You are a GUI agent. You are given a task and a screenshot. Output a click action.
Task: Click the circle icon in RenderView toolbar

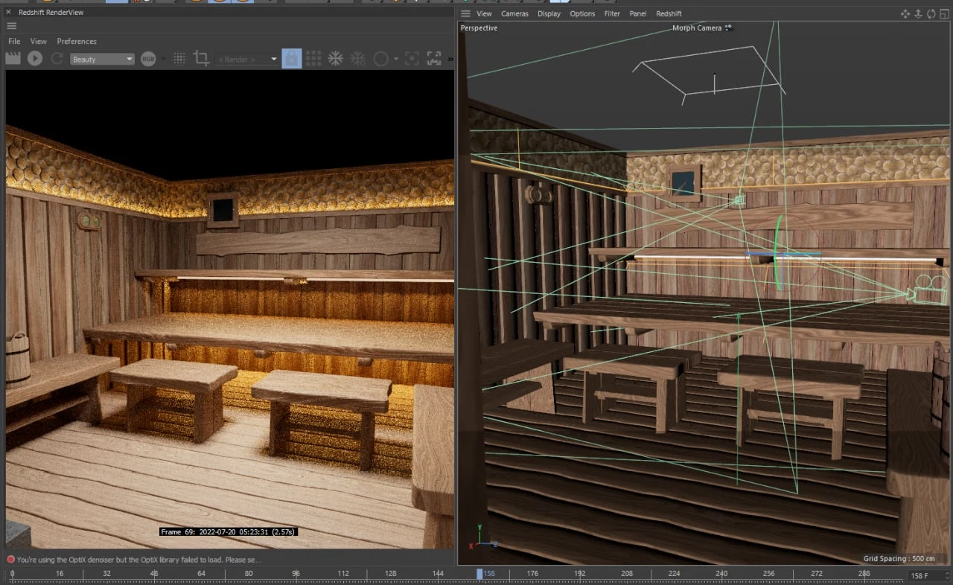point(381,58)
